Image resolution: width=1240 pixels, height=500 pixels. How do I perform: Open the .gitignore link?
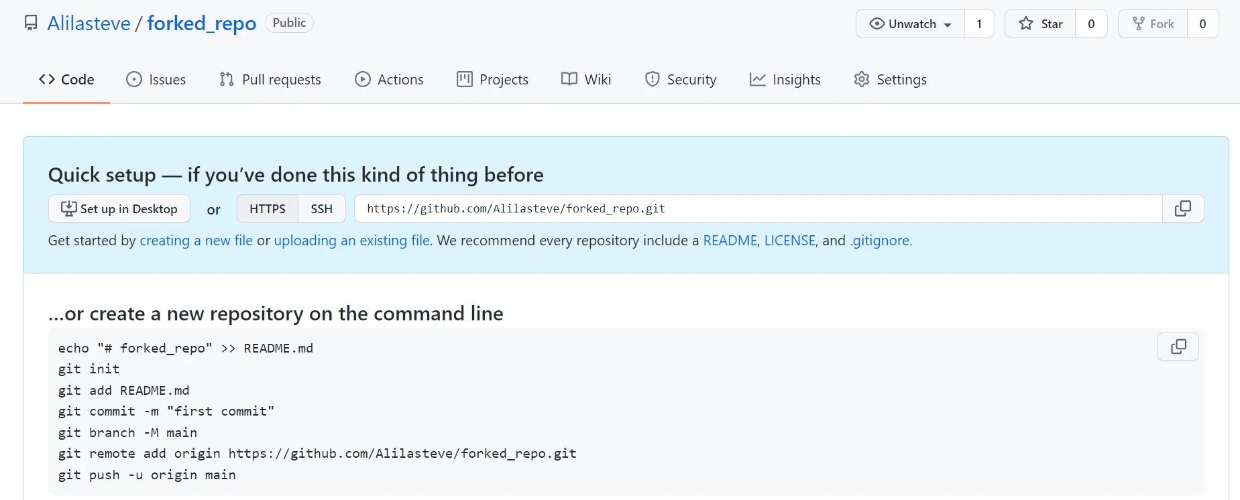tap(880, 241)
